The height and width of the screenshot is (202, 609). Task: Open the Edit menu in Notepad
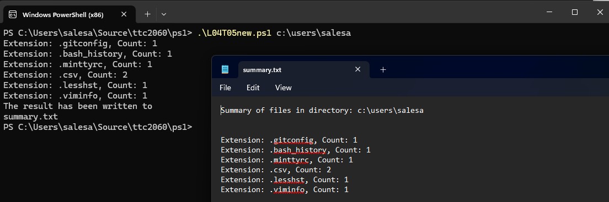click(253, 88)
